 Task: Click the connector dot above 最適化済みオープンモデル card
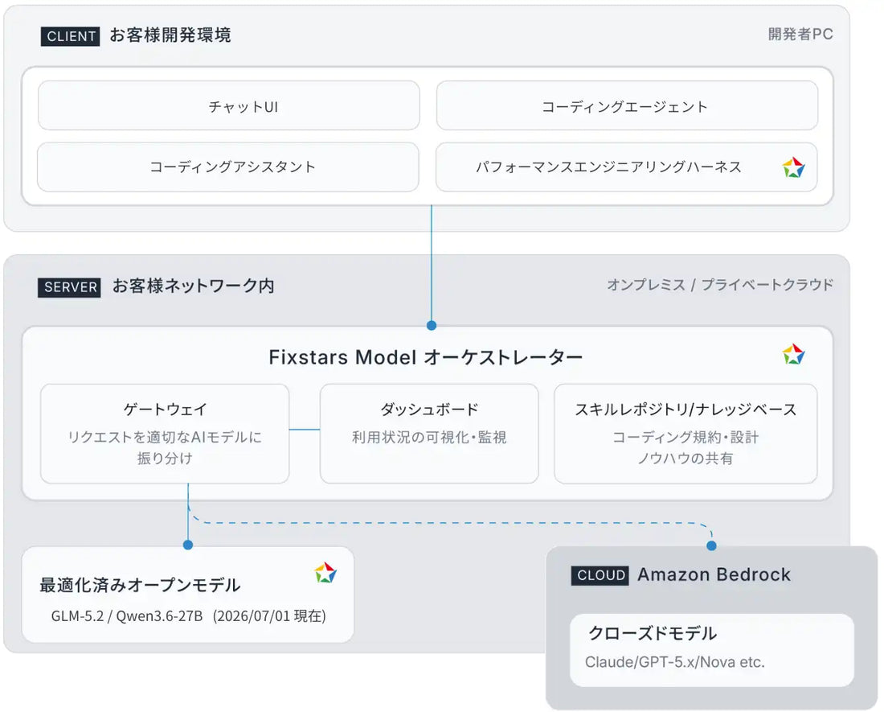click(188, 545)
